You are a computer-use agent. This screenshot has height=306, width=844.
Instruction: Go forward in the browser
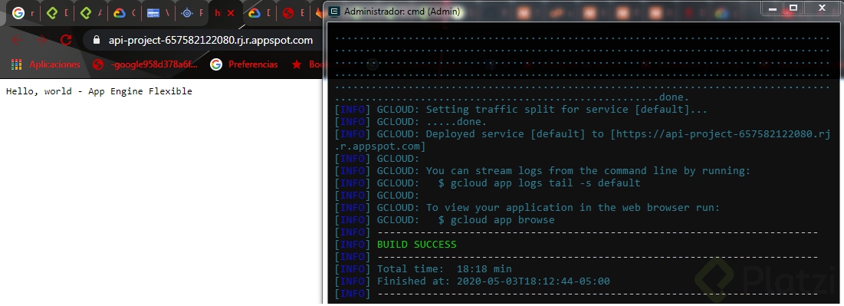click(x=41, y=40)
